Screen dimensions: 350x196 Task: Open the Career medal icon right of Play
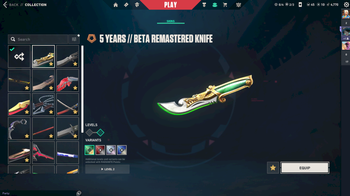(204, 5)
